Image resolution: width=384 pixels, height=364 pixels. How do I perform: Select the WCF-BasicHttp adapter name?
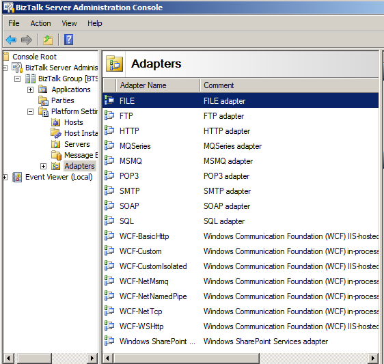144,236
